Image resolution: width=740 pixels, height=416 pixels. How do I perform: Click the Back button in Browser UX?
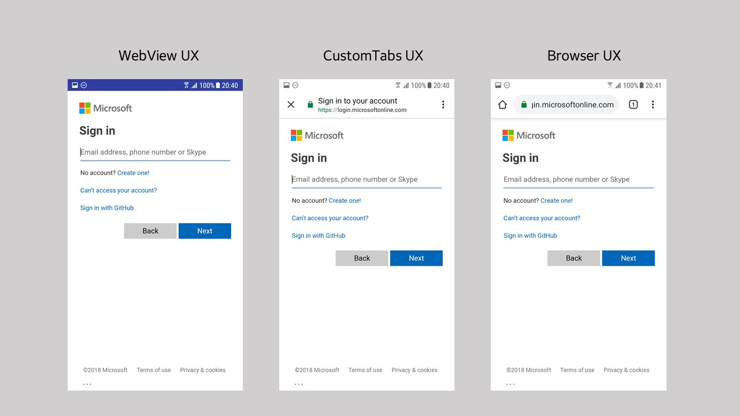pos(573,258)
